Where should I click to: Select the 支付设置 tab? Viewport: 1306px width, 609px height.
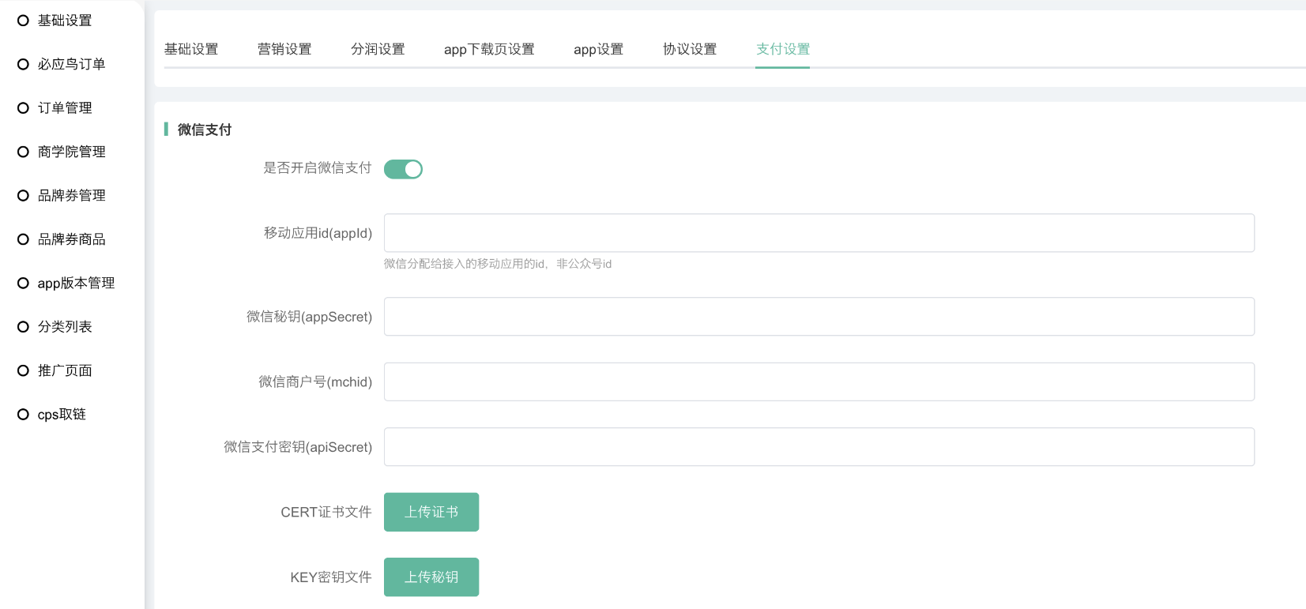783,49
